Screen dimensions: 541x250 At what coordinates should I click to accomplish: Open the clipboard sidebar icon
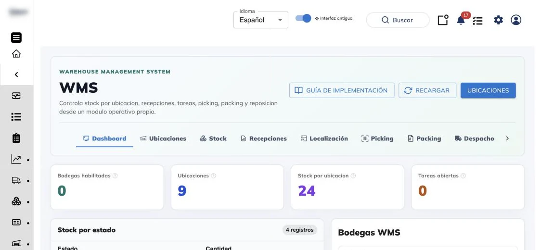[x=16, y=138]
